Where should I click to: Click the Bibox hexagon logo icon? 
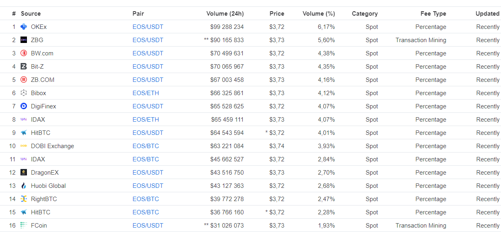24,93
